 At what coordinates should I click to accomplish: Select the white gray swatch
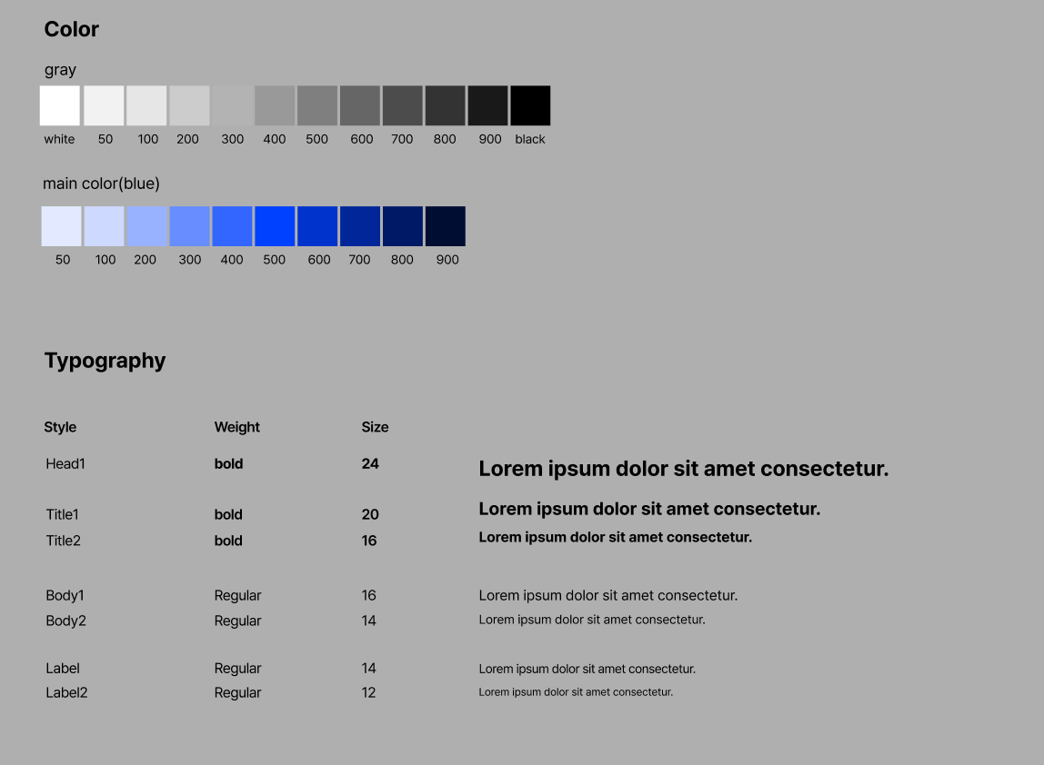(60, 105)
